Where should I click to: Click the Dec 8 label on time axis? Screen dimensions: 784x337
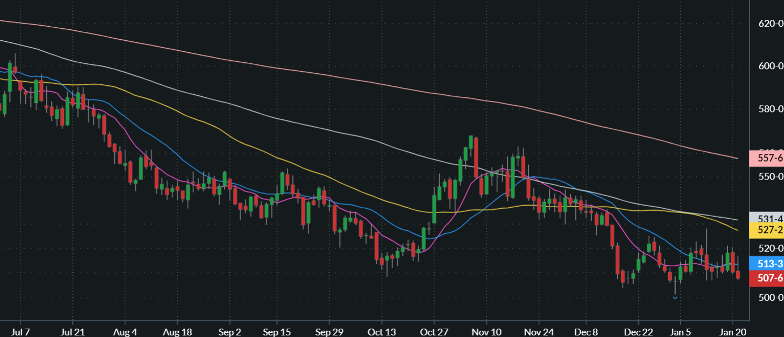click(586, 332)
